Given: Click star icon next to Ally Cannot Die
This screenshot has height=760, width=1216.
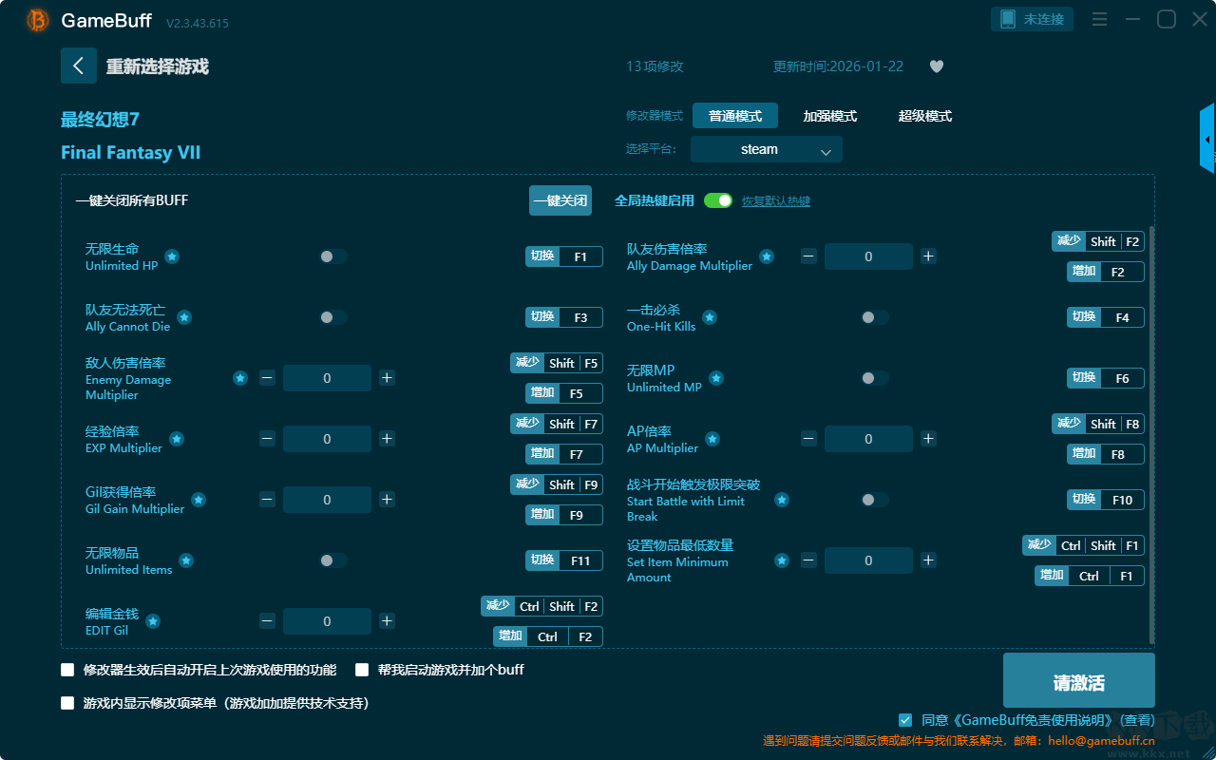Looking at the screenshot, I should pyautogui.click(x=184, y=317).
